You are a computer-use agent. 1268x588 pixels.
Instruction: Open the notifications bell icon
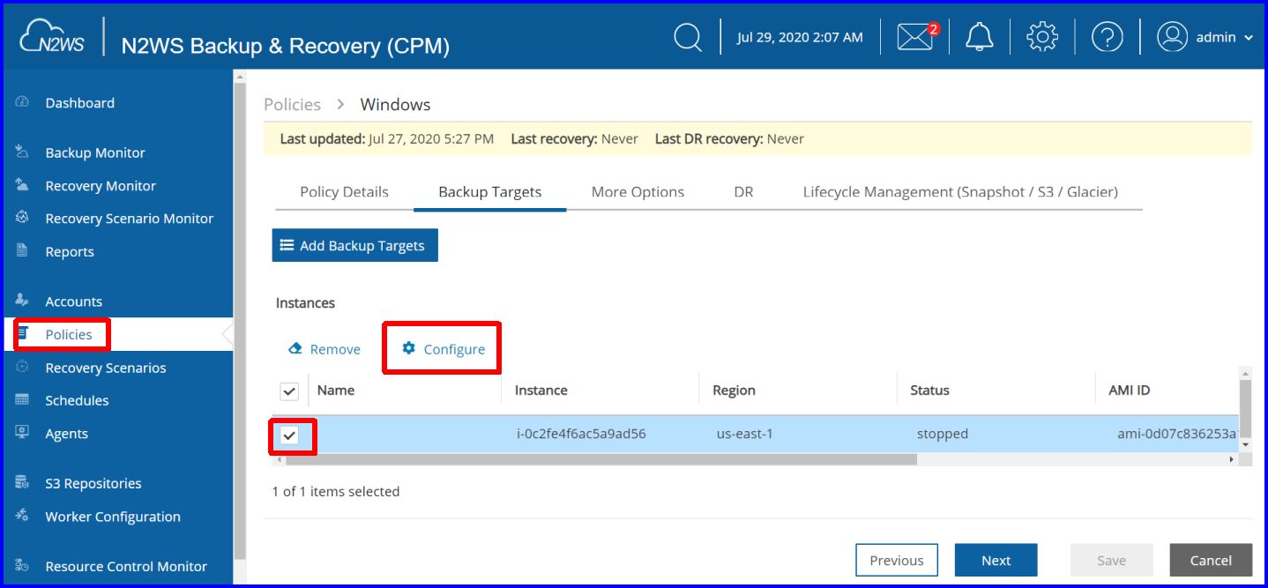click(x=980, y=37)
